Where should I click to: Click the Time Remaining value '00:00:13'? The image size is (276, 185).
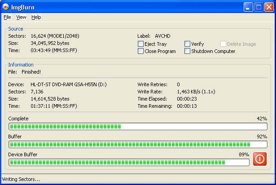[187, 106]
